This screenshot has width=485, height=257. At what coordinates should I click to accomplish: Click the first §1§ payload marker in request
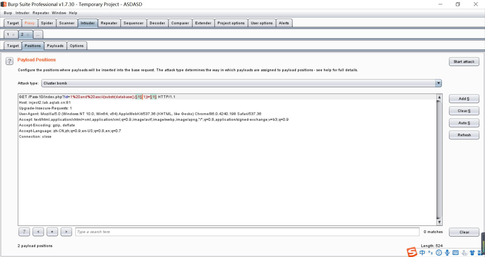point(138,97)
